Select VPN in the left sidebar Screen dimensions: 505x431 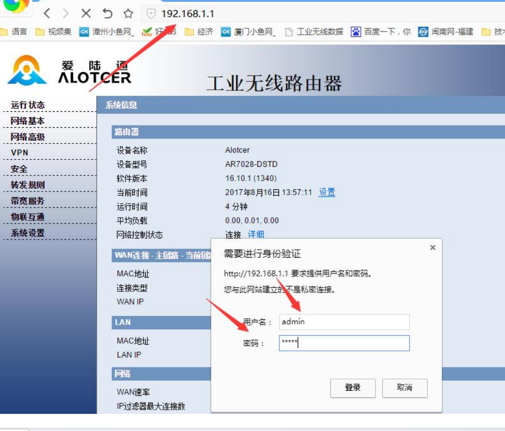(19, 152)
